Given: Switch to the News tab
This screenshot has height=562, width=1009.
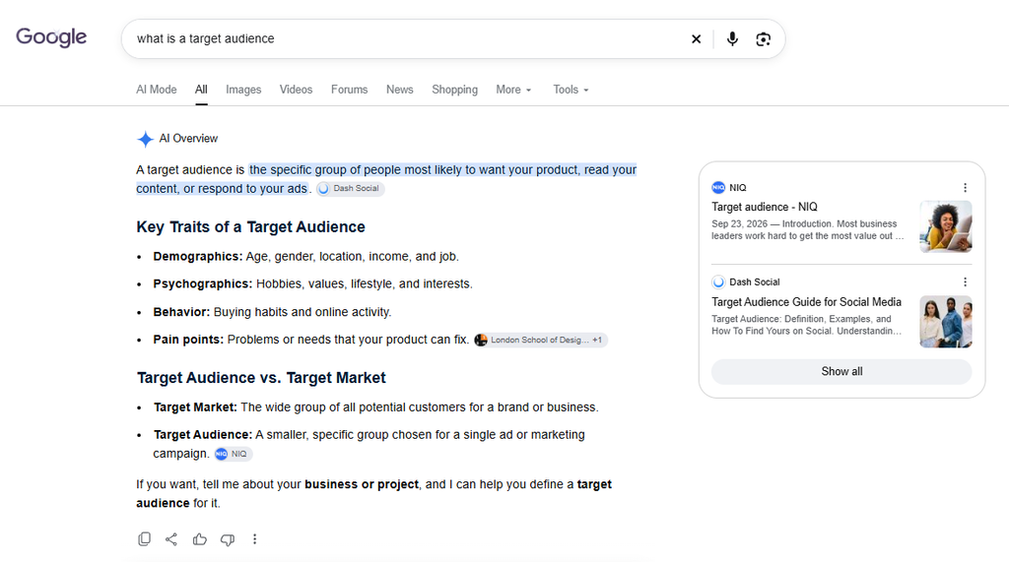Looking at the screenshot, I should pyautogui.click(x=400, y=90).
